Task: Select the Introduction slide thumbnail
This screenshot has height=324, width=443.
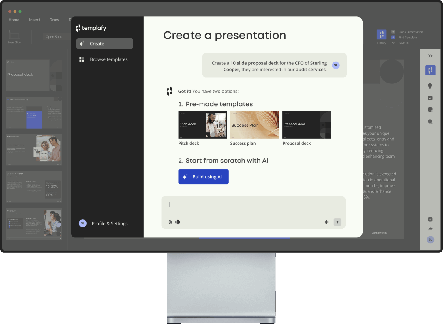Action: 34,150
